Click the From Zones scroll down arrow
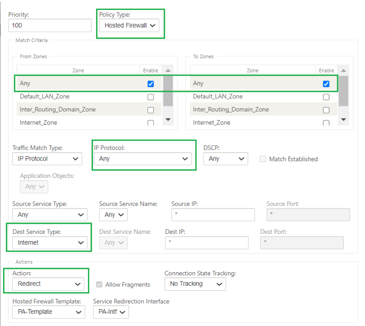Screen dimensions: 365x326 point(168,120)
